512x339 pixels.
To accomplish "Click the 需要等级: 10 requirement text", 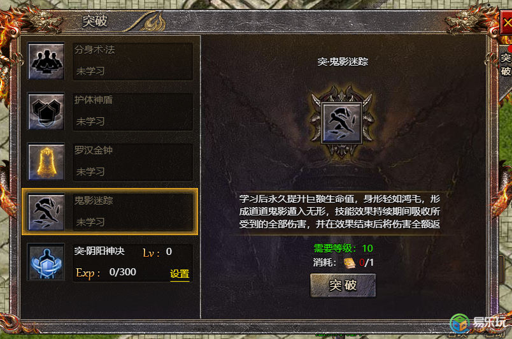I will [343, 249].
